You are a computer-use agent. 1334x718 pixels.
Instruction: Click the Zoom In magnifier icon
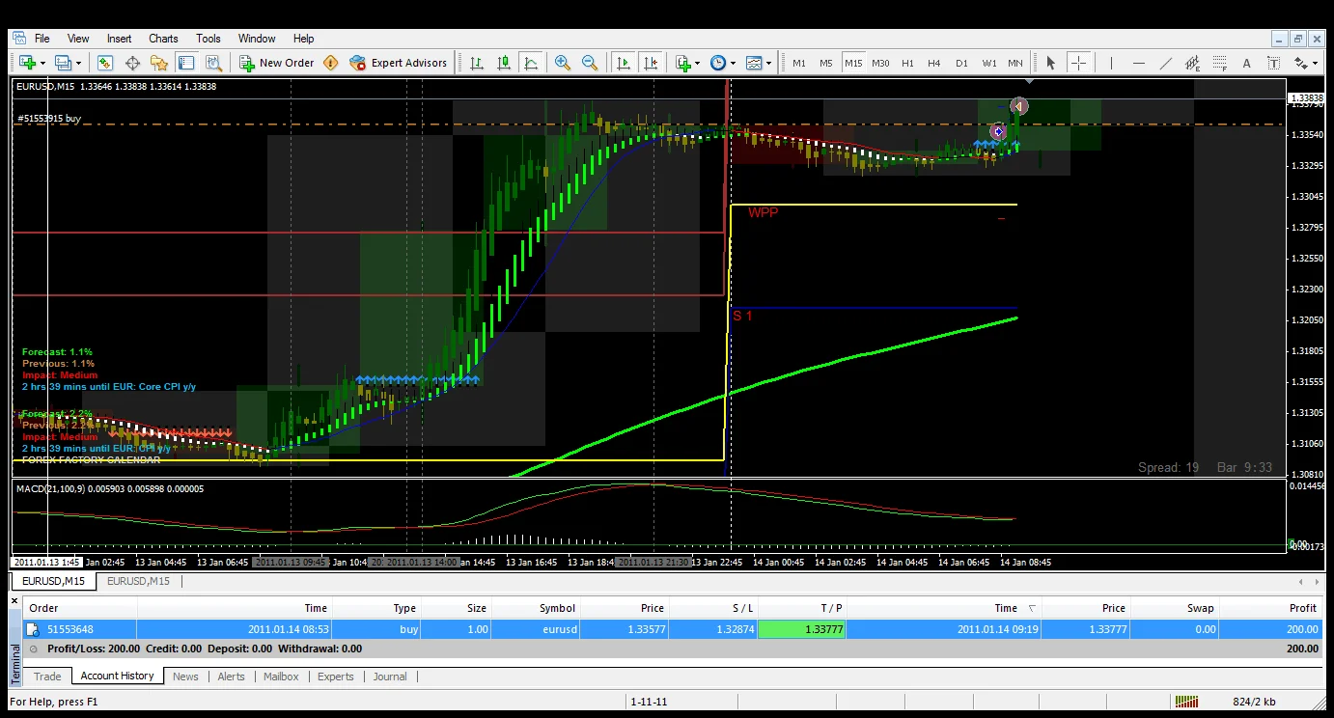563,63
